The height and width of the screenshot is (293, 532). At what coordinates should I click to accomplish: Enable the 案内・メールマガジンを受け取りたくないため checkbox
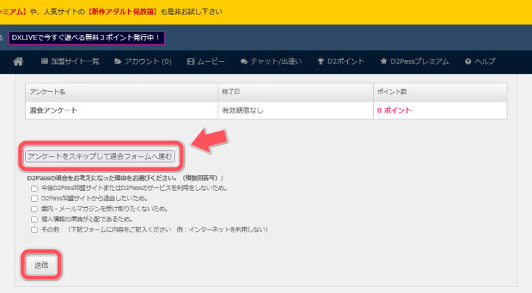[34, 209]
